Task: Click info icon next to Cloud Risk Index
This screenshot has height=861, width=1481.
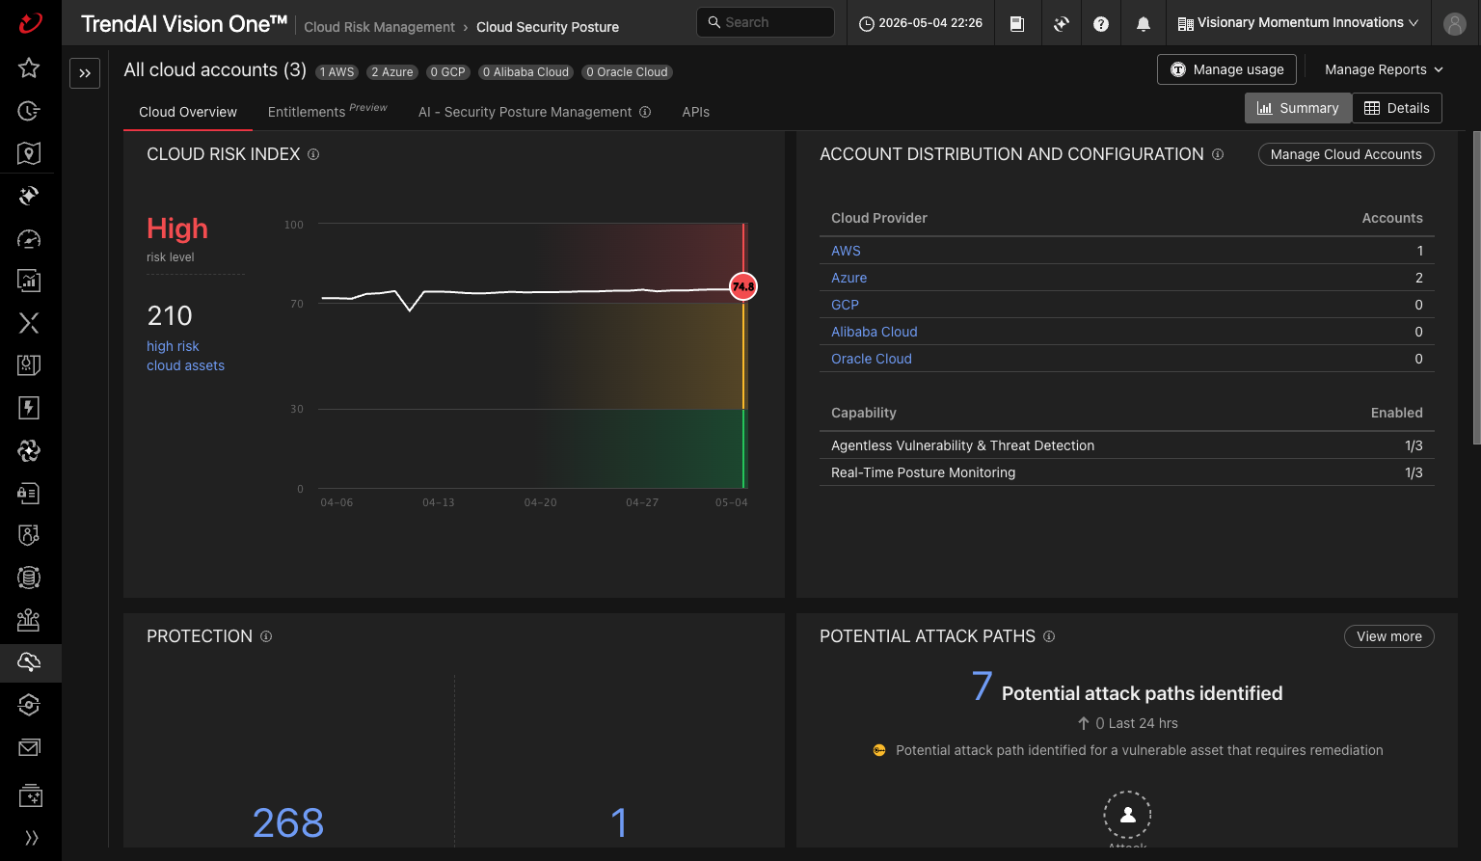Action: pyautogui.click(x=313, y=154)
